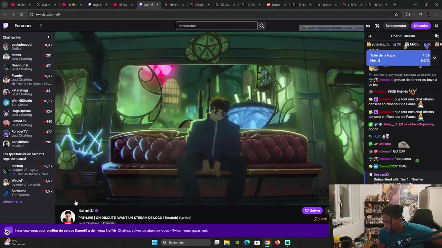Open the three-dot more menu beside Parcourir

pyautogui.click(x=41, y=26)
